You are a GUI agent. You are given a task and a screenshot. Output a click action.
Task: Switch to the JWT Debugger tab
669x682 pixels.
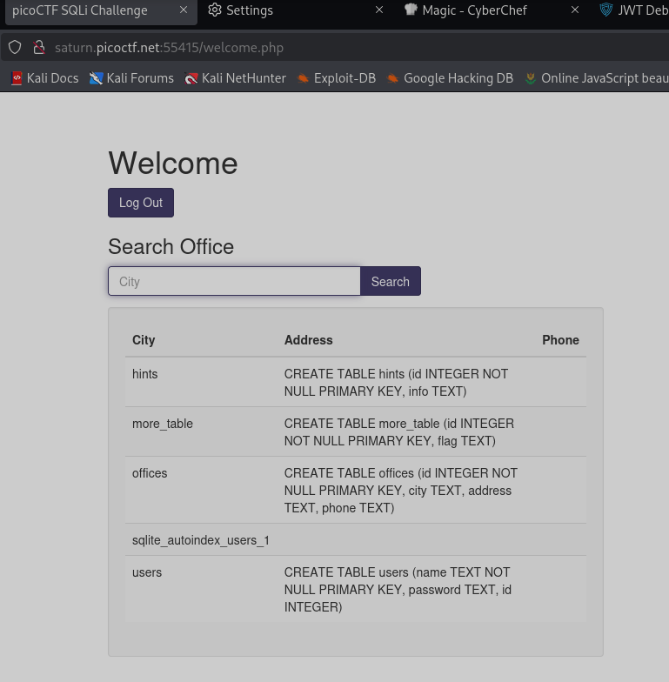tap(633, 10)
